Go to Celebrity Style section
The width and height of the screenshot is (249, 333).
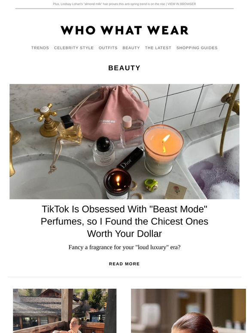(x=74, y=48)
